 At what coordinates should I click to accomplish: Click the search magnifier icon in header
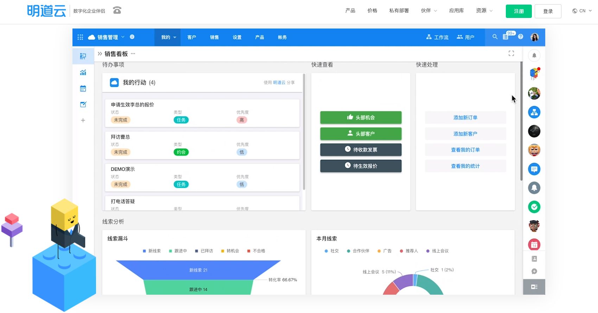click(x=495, y=37)
